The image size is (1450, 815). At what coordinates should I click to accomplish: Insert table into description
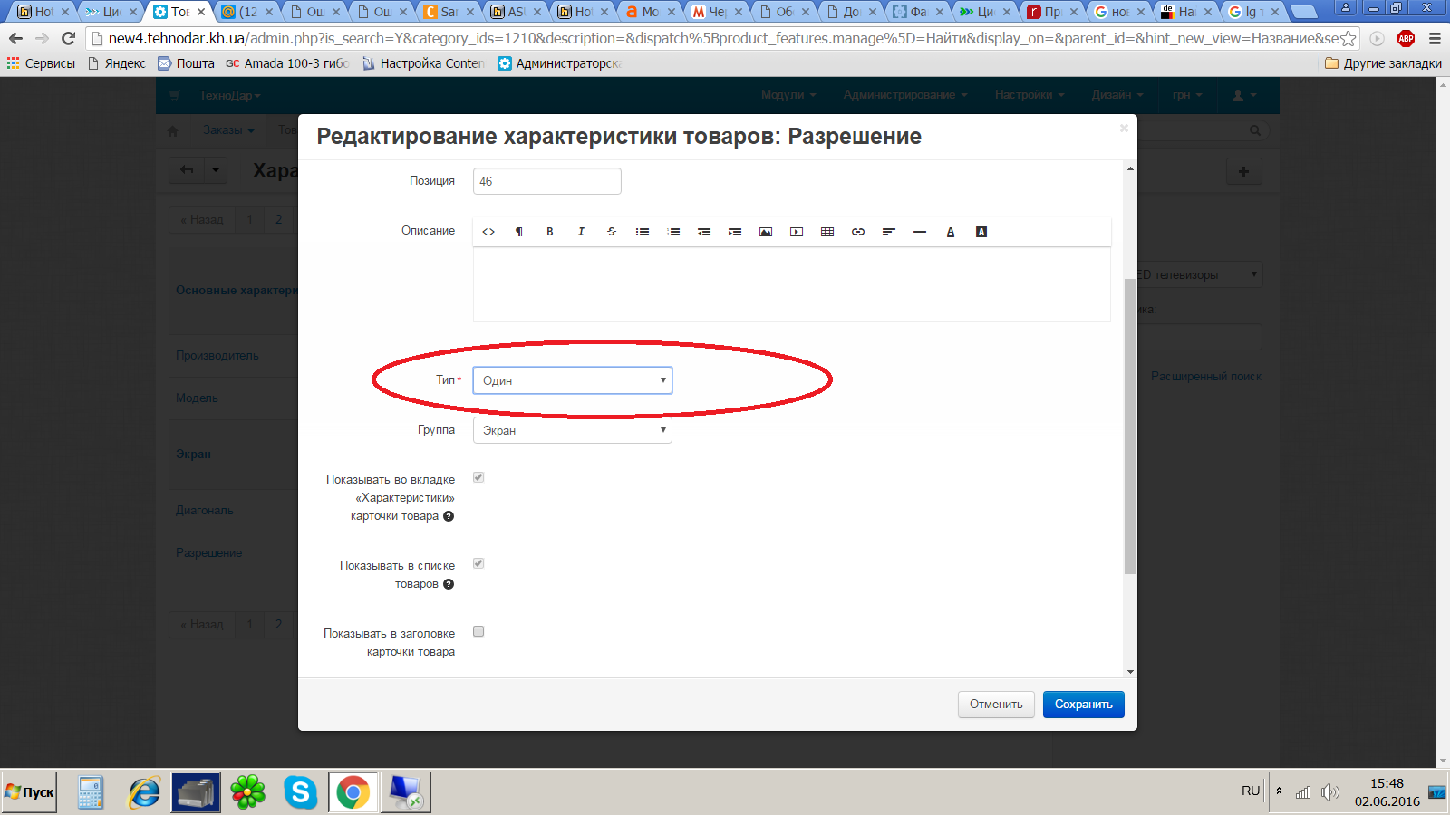pos(827,232)
